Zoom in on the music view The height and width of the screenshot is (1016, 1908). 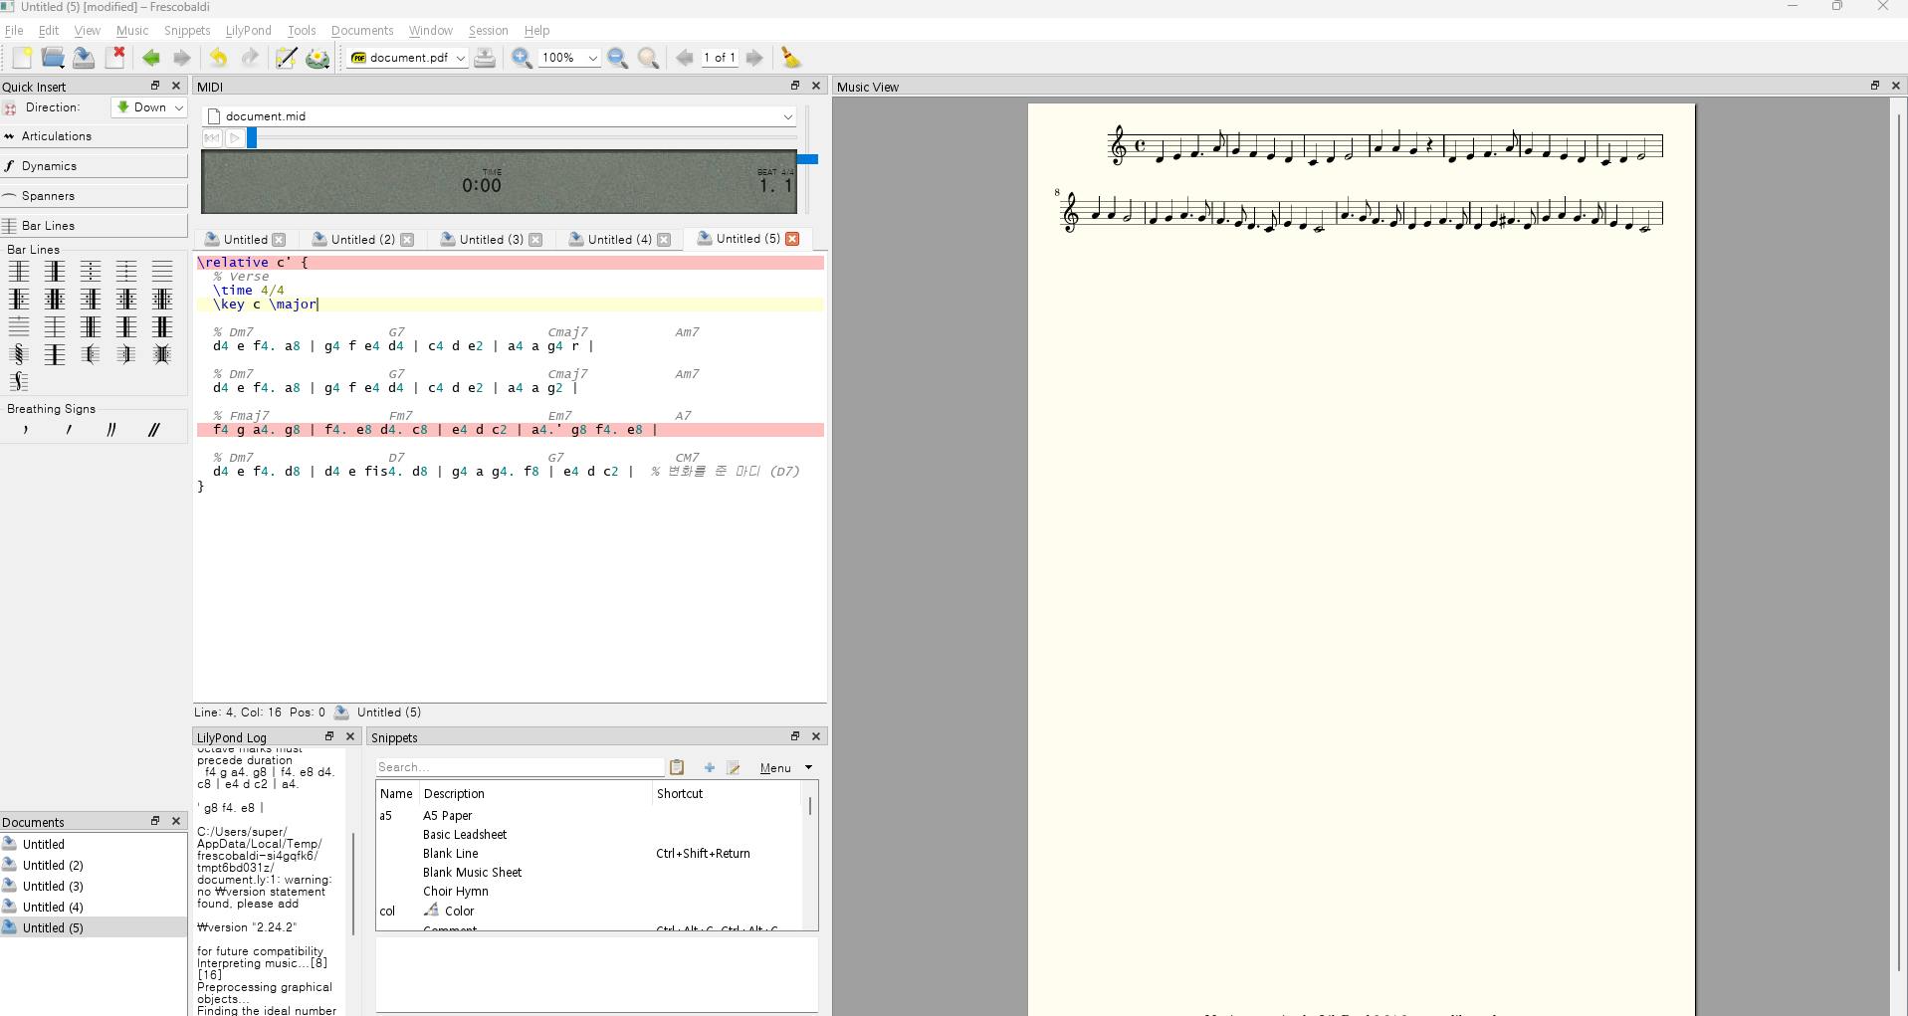point(522,58)
